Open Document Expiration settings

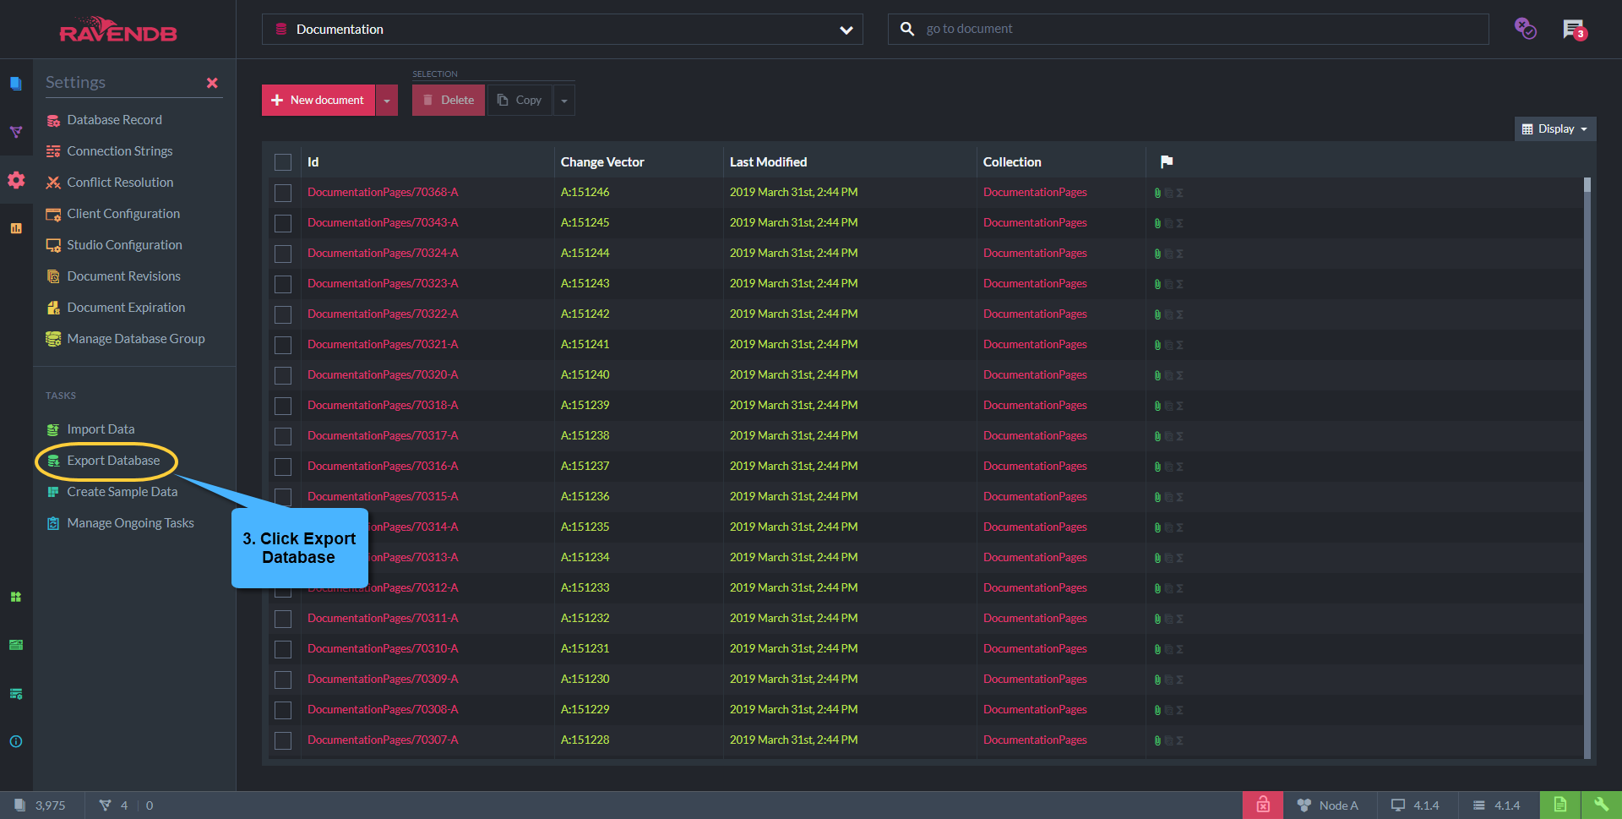click(x=126, y=308)
